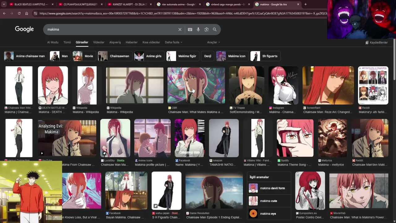This screenshot has width=396, height=223.
Task: Start voice search with microphone icon
Action: click(198, 29)
